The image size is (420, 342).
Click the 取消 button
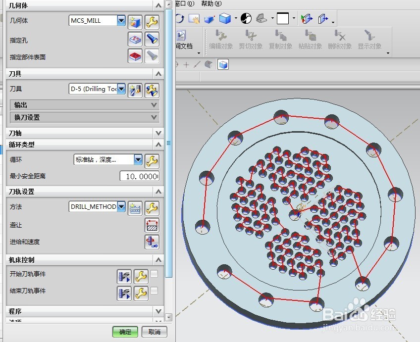click(x=155, y=332)
